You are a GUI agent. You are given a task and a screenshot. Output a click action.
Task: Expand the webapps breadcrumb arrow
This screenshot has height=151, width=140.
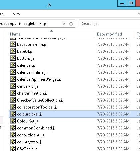20,24
